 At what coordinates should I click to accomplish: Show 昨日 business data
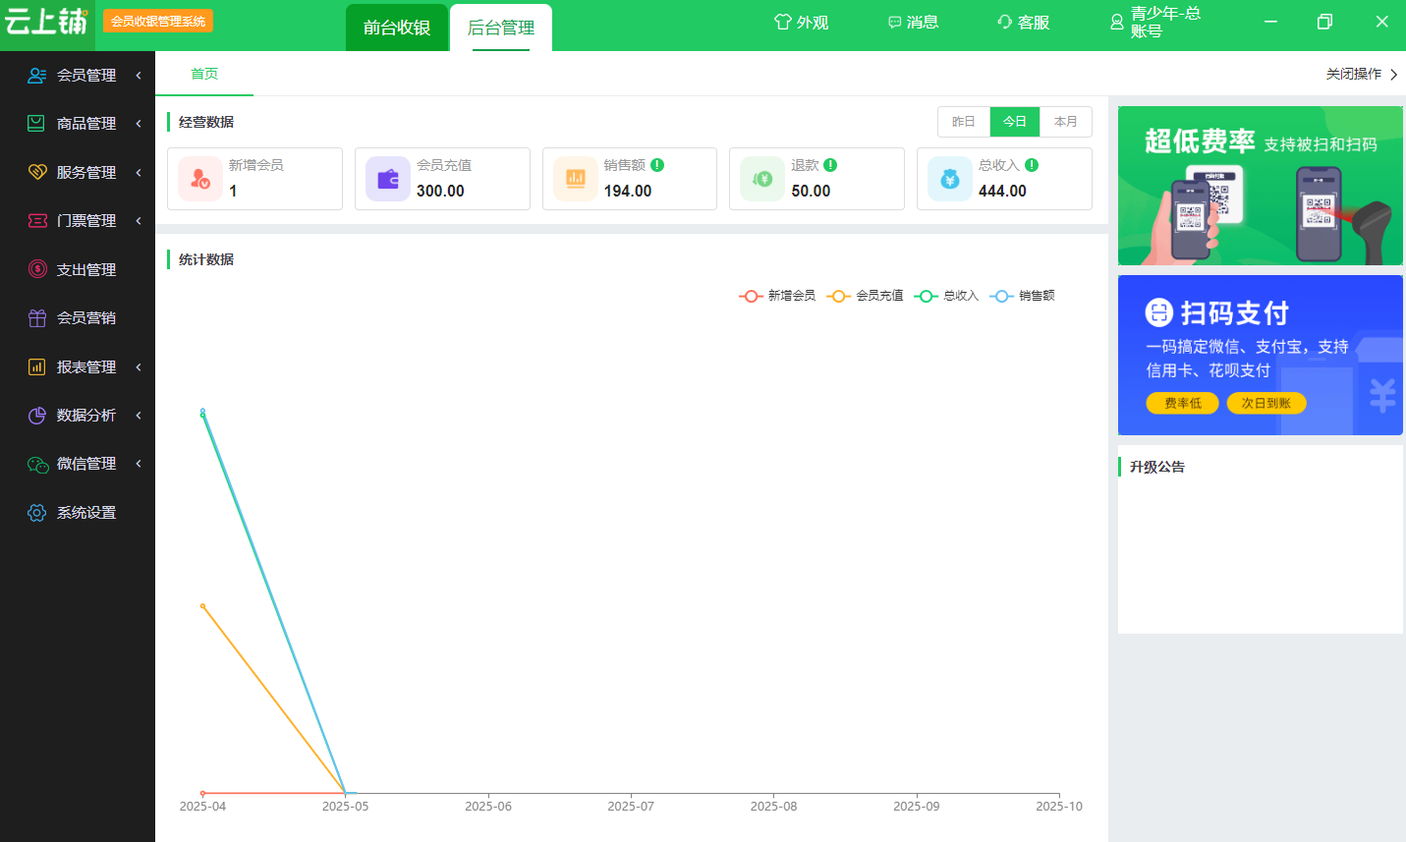[x=963, y=122]
